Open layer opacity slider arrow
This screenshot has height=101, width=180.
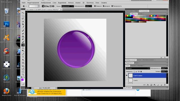click(x=167, y=68)
